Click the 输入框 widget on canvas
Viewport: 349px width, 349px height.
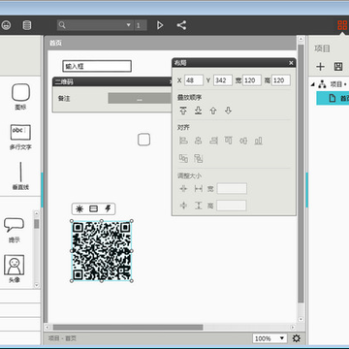tap(97, 66)
